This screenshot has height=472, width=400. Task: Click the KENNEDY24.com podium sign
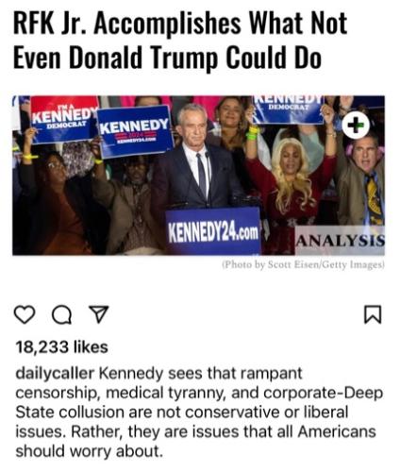[213, 231]
